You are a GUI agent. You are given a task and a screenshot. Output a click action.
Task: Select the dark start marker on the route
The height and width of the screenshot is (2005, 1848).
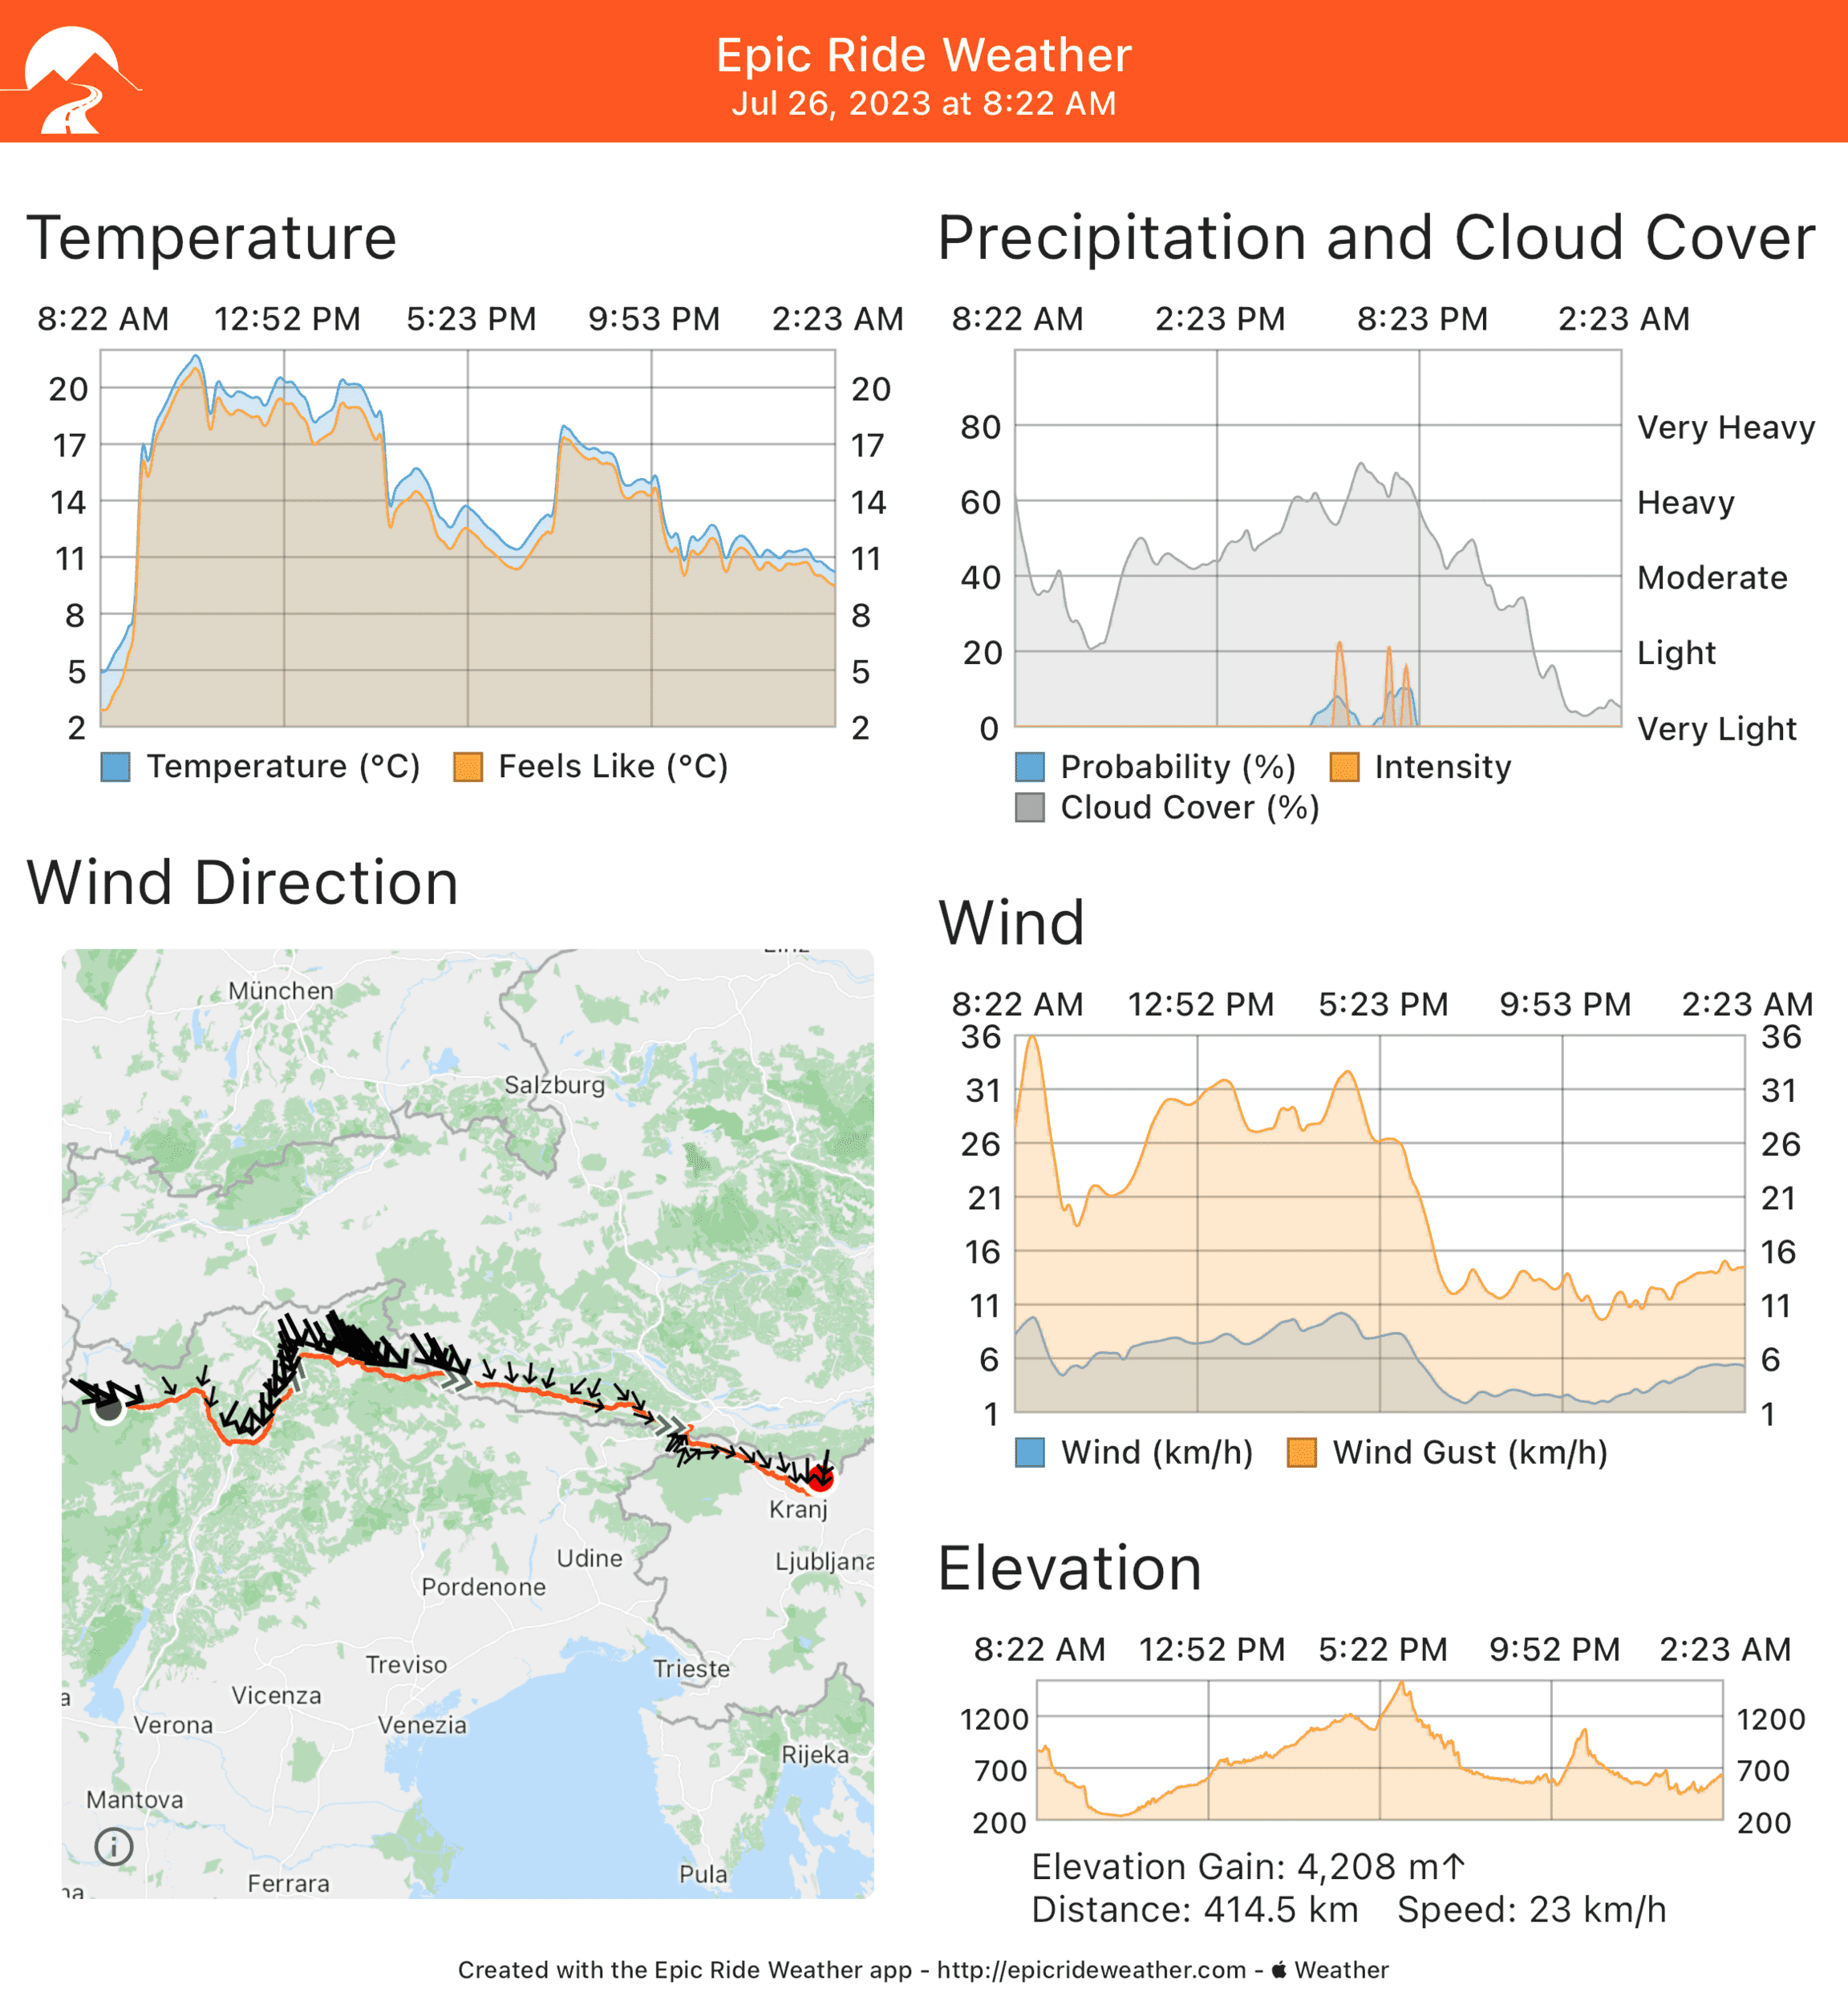[x=108, y=1406]
